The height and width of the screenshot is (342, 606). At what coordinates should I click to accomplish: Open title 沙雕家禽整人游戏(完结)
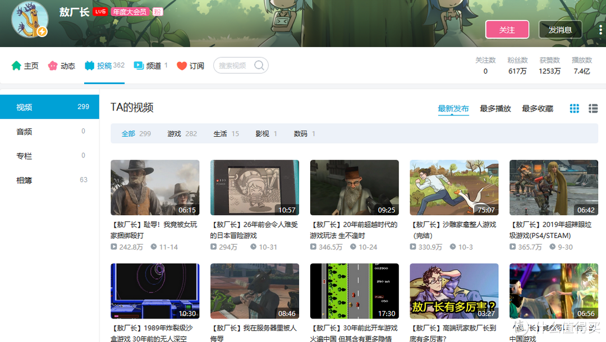coord(453,230)
